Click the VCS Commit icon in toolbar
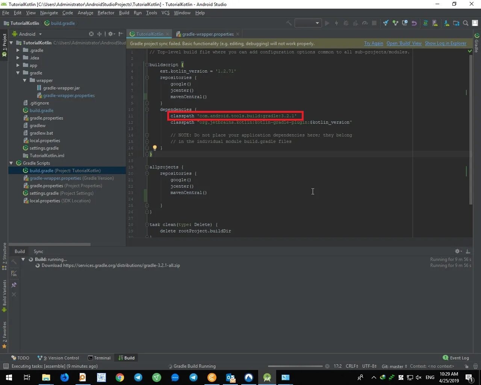This screenshot has width=481, height=385. pyautogui.click(x=395, y=23)
